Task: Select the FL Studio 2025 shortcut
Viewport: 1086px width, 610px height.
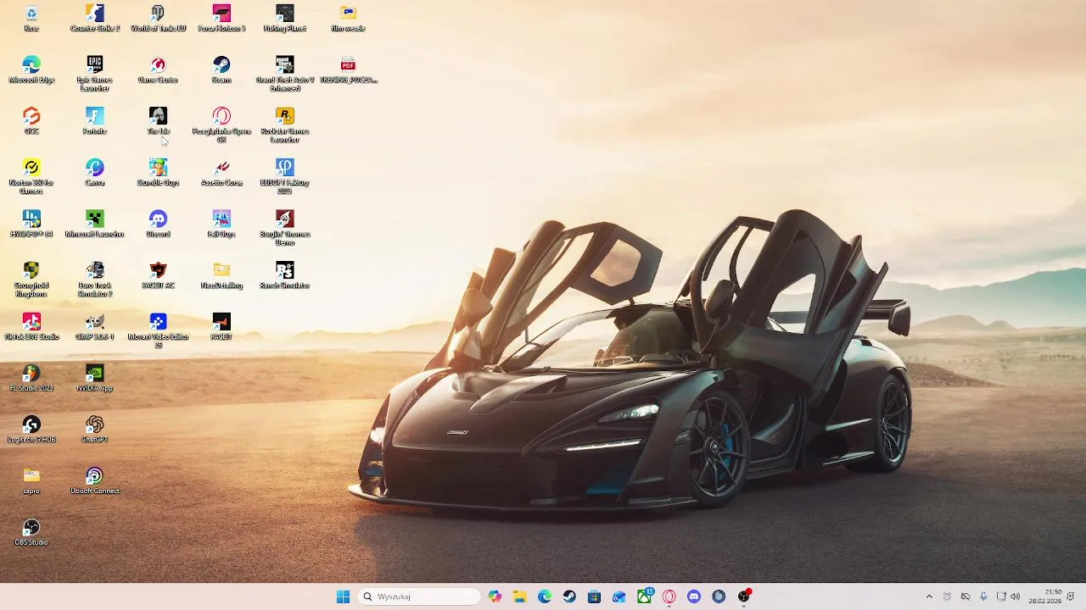Action: (x=31, y=379)
